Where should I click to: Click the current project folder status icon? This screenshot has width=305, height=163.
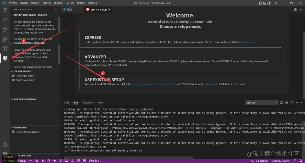(x=31, y=161)
